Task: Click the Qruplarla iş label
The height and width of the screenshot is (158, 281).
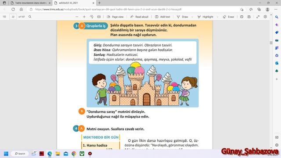Action: 96,26
